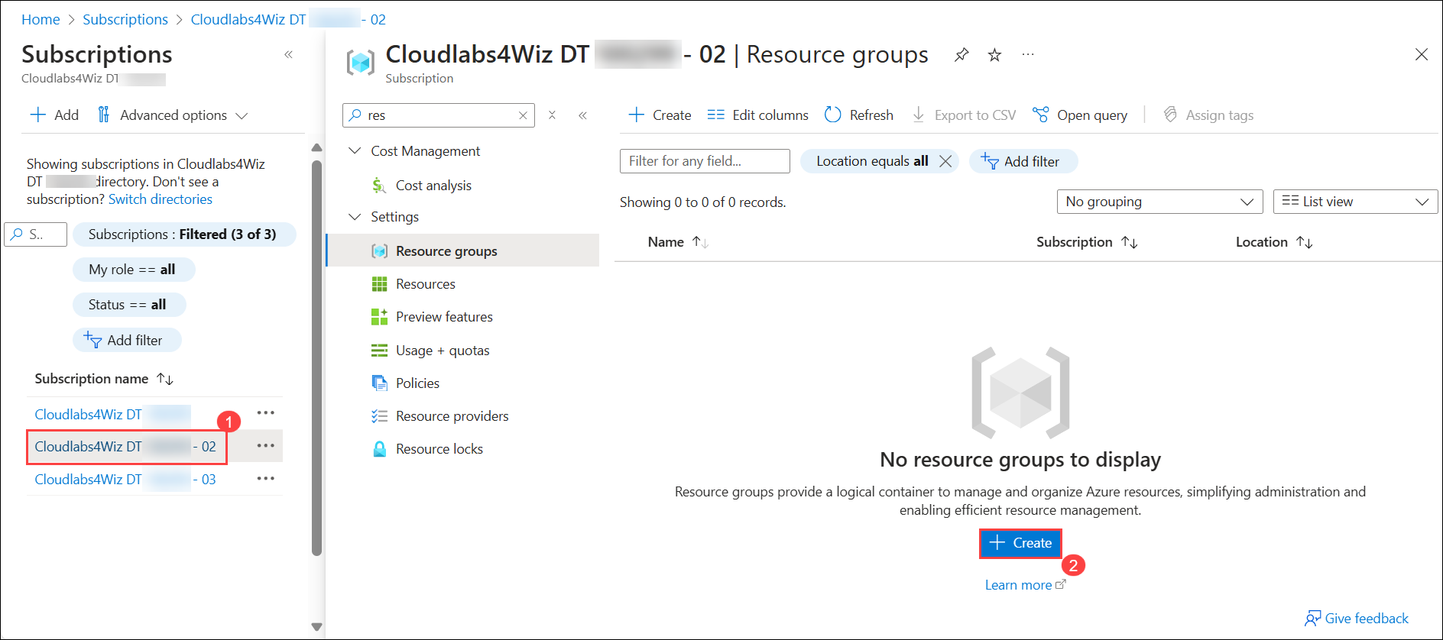Click the Filter for any field box

coord(705,161)
